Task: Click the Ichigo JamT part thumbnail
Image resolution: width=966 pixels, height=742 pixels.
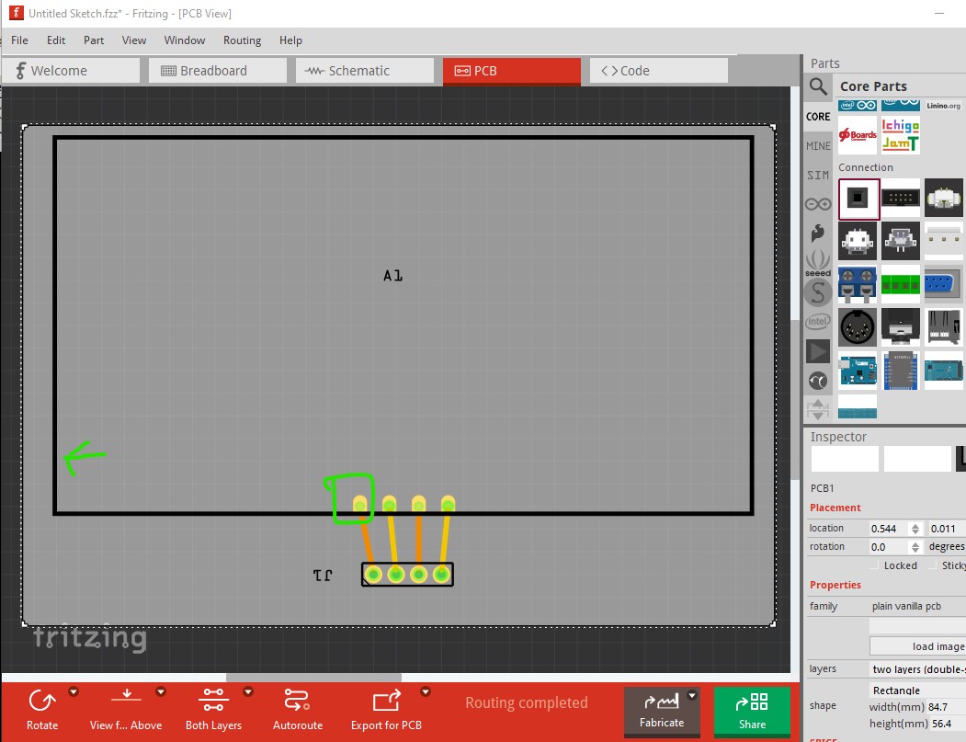Action: pyautogui.click(x=901, y=135)
